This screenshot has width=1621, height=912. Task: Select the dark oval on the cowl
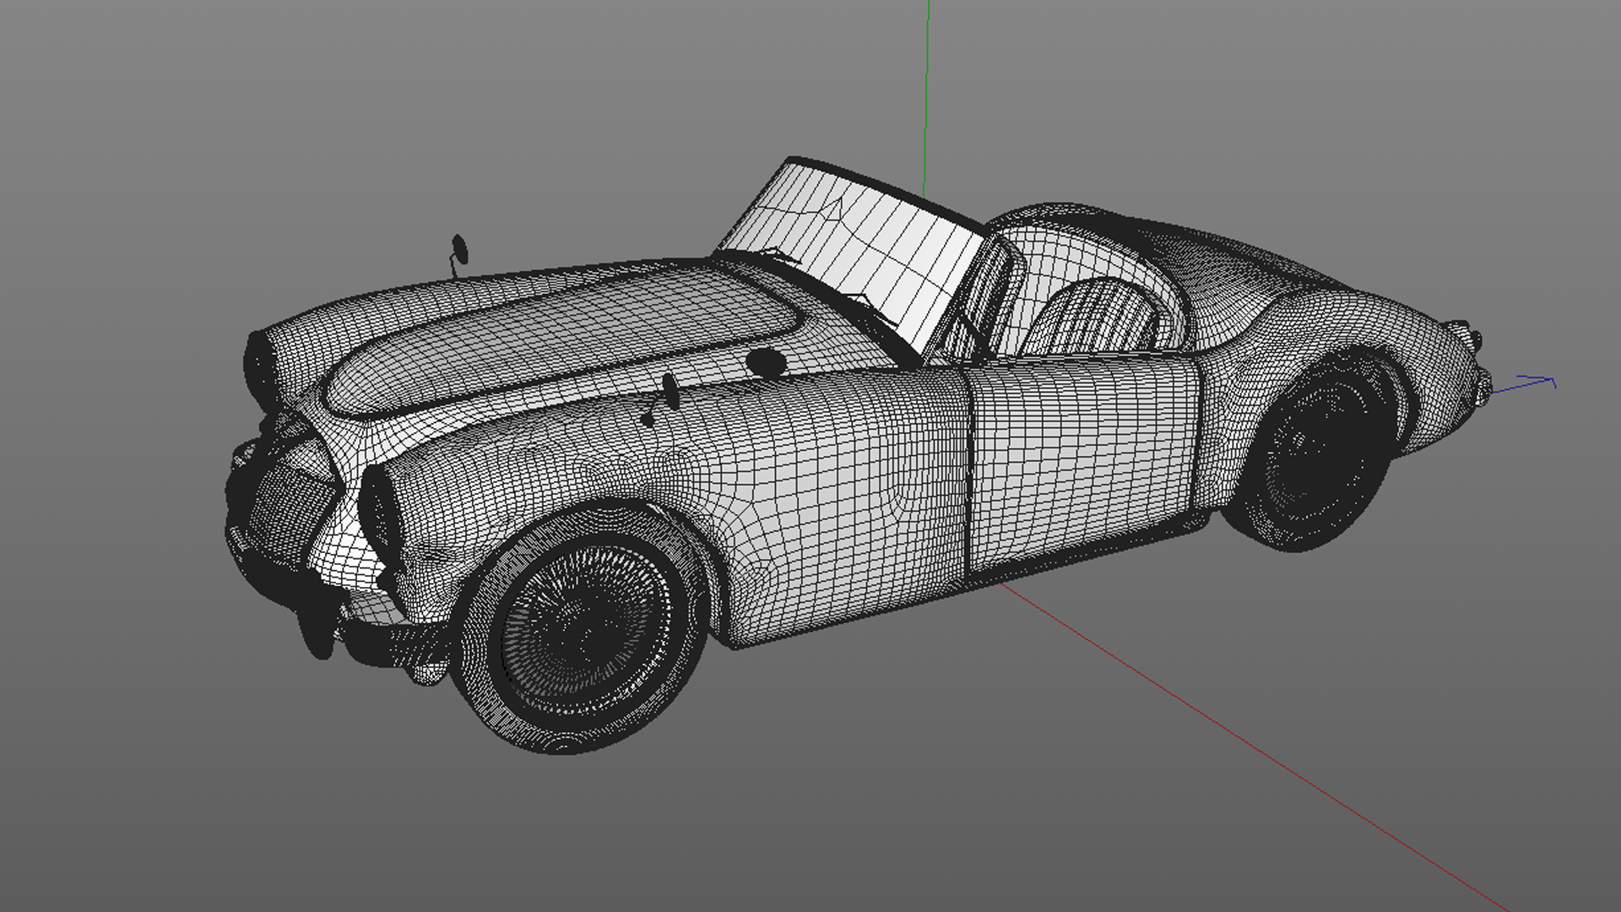[767, 362]
